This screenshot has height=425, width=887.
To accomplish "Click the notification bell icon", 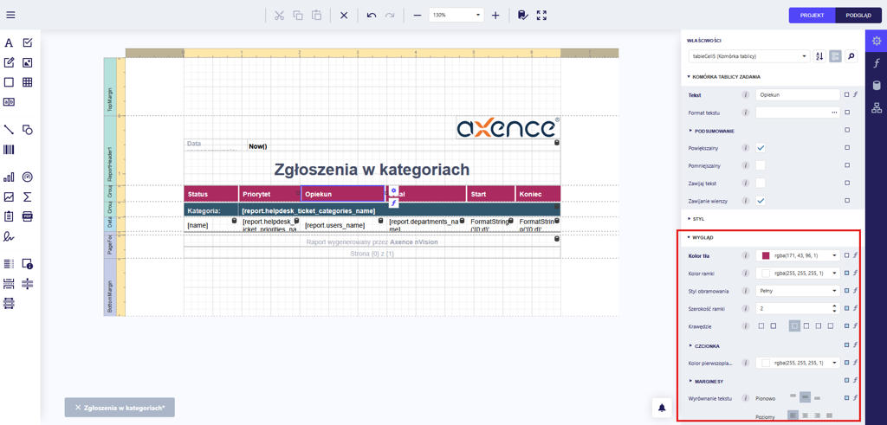I will coord(662,408).
